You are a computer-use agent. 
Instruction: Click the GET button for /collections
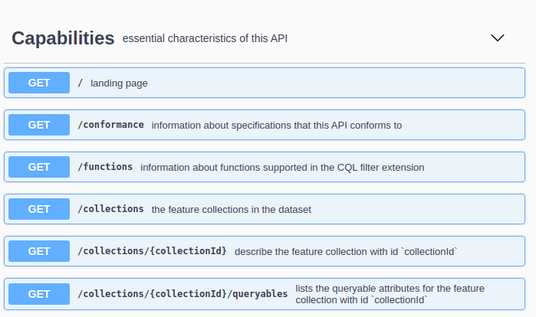click(39, 209)
